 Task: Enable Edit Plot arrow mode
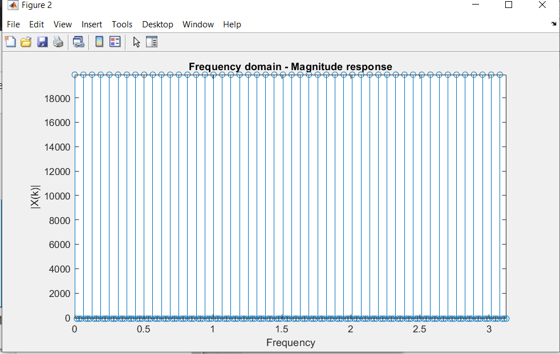[x=136, y=42]
